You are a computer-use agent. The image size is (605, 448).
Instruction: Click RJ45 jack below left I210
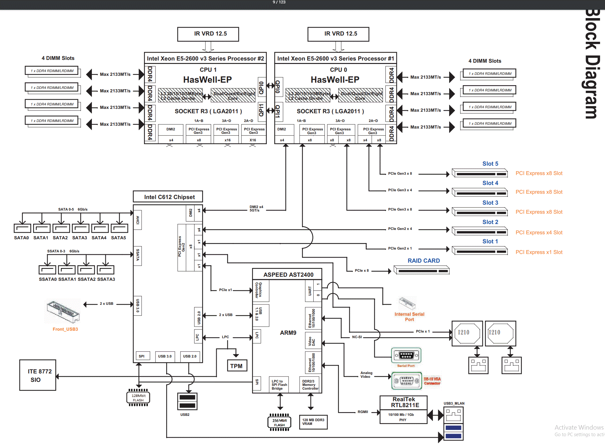478,365
